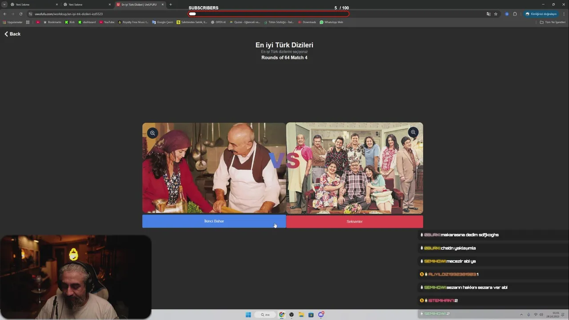Click the chat message 'mecezir abi ya'
This screenshot has width=569, height=320.
pos(461,261)
